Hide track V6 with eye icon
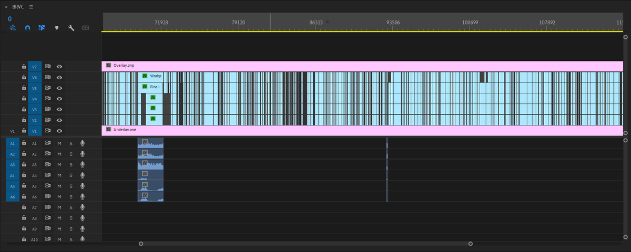 59,77
